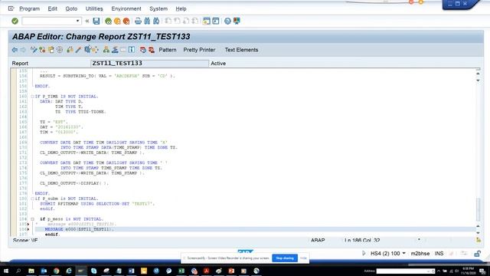This screenshot has height=276, width=490.
Task: Click line CL_DEMO_OUTPUT=>DISPLAY( ).
Action: click(x=74, y=183)
